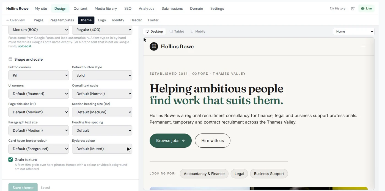Click Browse jobs button in preview

pos(170,141)
